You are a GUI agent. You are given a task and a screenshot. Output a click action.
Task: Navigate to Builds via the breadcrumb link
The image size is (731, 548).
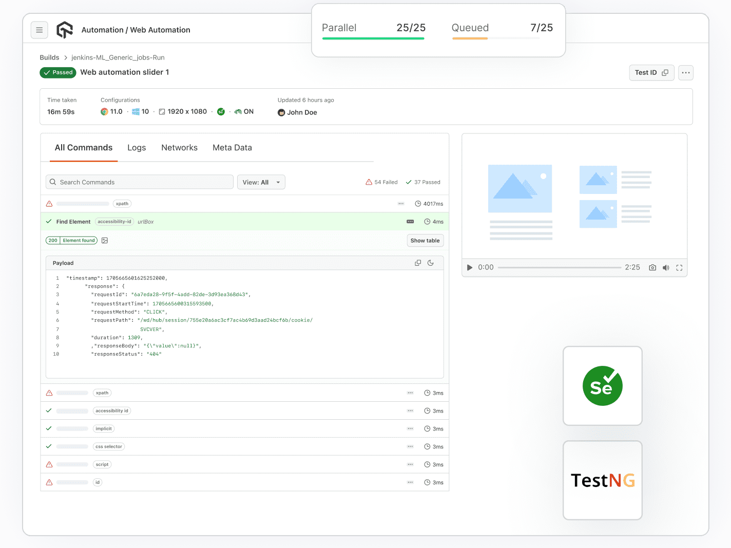(x=49, y=57)
